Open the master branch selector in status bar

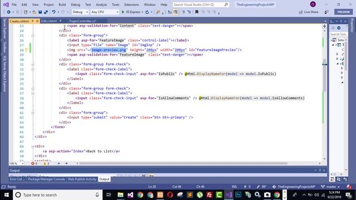(330, 187)
